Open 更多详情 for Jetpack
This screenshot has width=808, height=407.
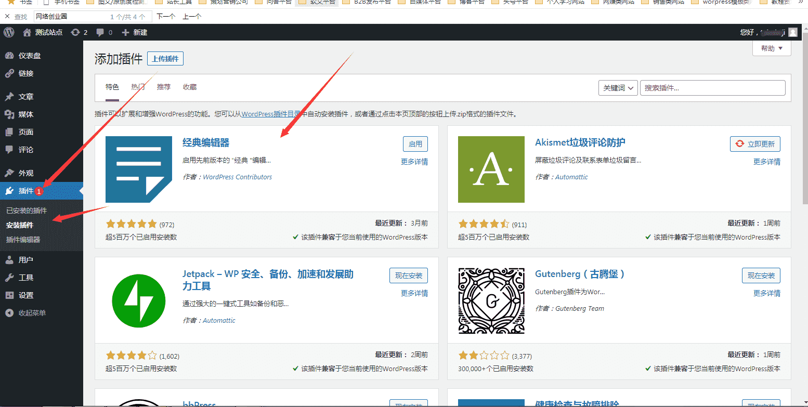coord(414,293)
